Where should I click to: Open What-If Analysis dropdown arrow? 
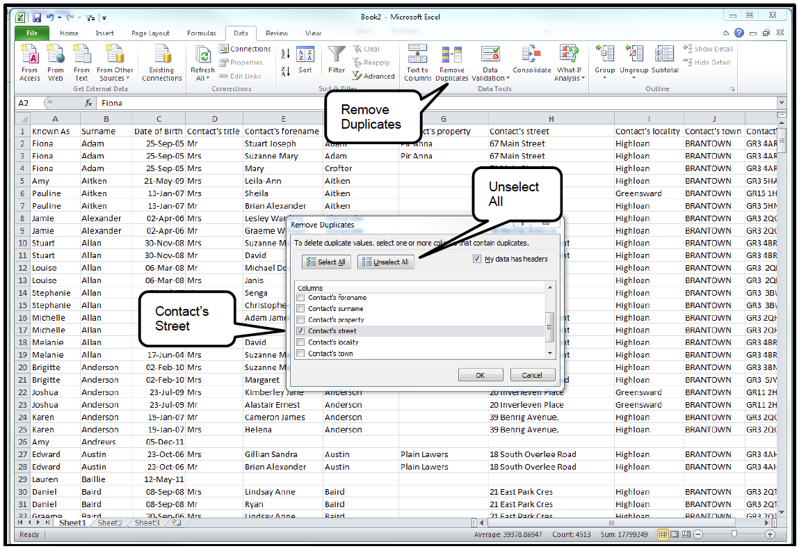click(x=583, y=78)
